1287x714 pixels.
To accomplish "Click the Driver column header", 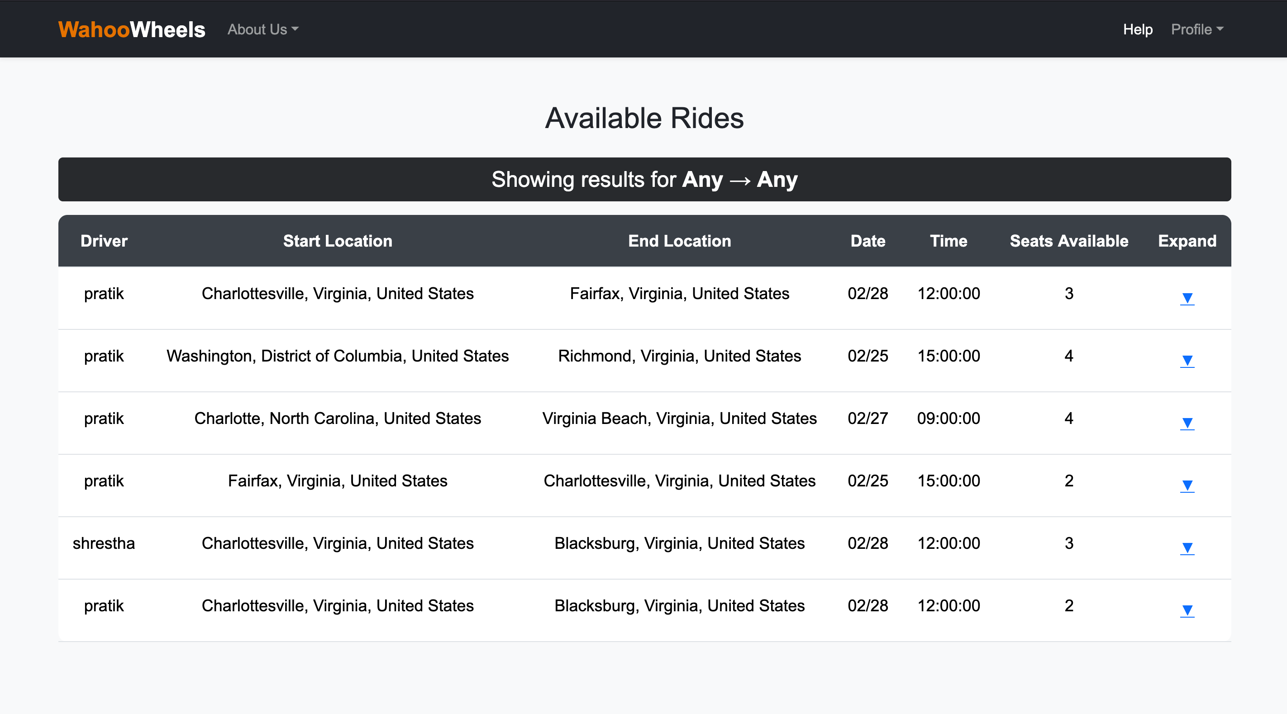I will pyautogui.click(x=104, y=241).
